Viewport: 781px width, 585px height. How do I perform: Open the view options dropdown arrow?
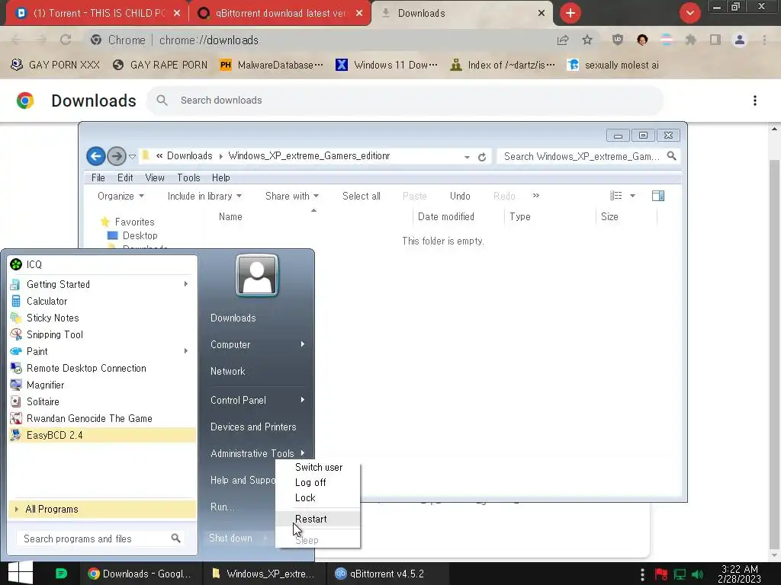coord(632,196)
